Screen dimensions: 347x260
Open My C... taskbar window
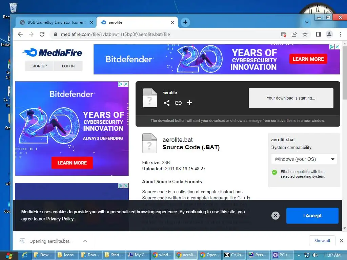coord(138,255)
